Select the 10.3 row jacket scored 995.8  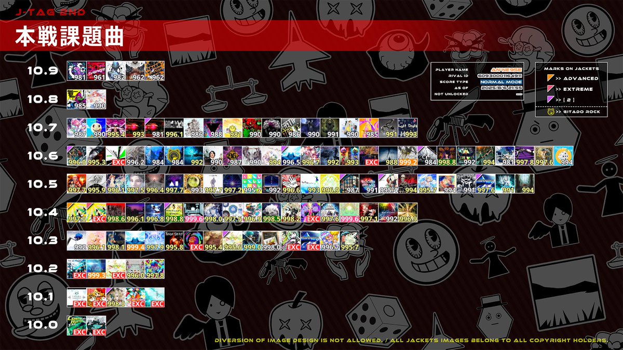174,241
